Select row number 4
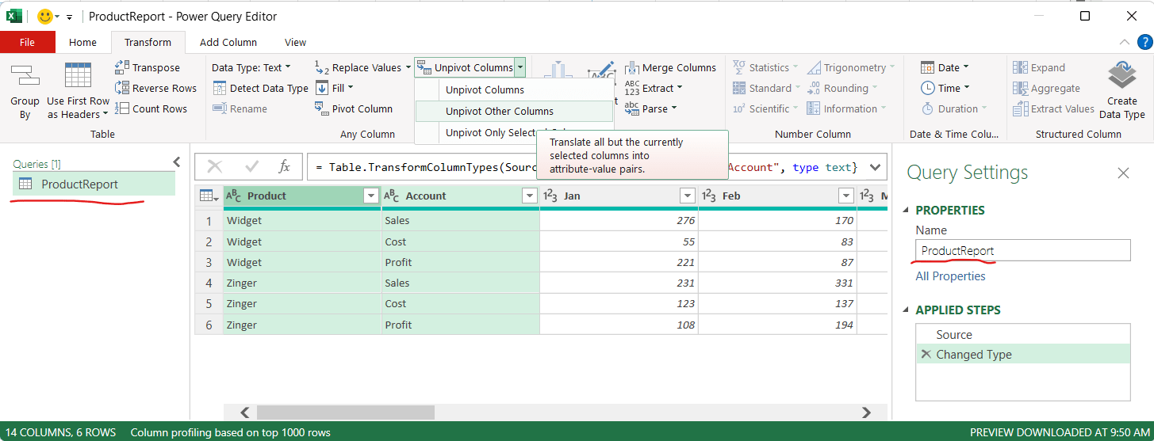The image size is (1154, 441). 209,283
